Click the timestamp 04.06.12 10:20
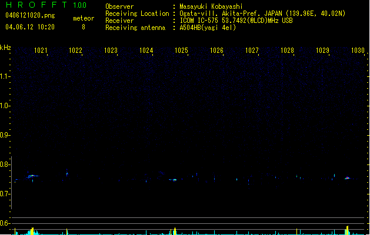 pyautogui.click(x=30, y=27)
